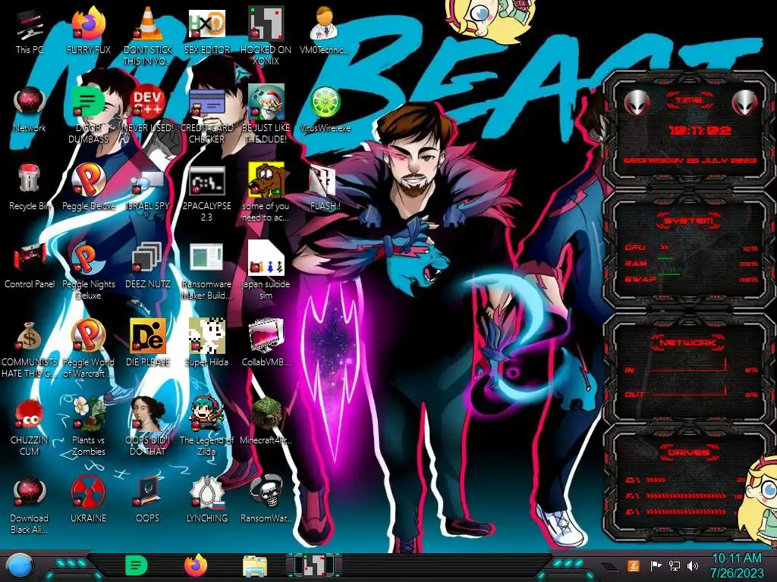The image size is (777, 582).
Task: Open UKRAINE radiation symbol icon
Action: [x=88, y=499]
